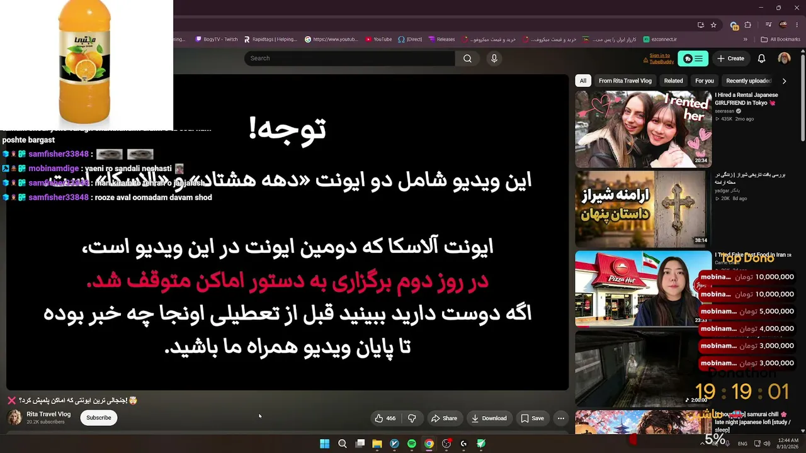
Task: Like the video with 466 likes
Action: pyautogui.click(x=385, y=418)
